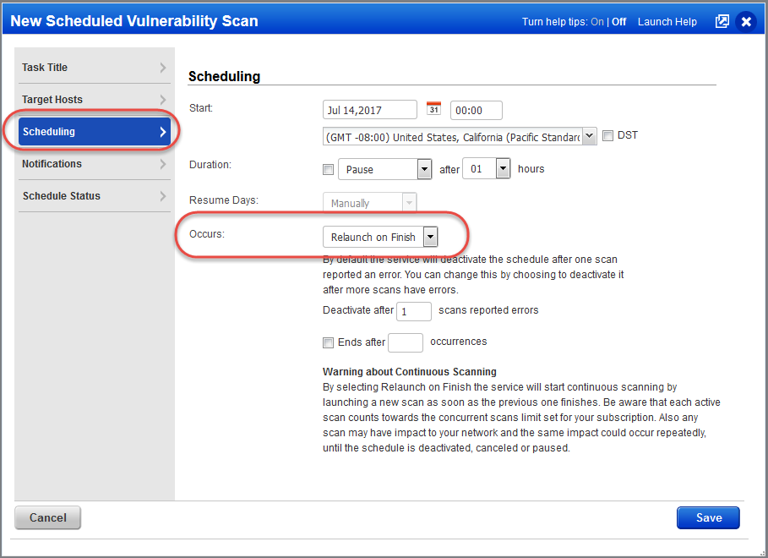Edit the deactivate after scans count field
Screen dimensions: 768x558
[413, 311]
